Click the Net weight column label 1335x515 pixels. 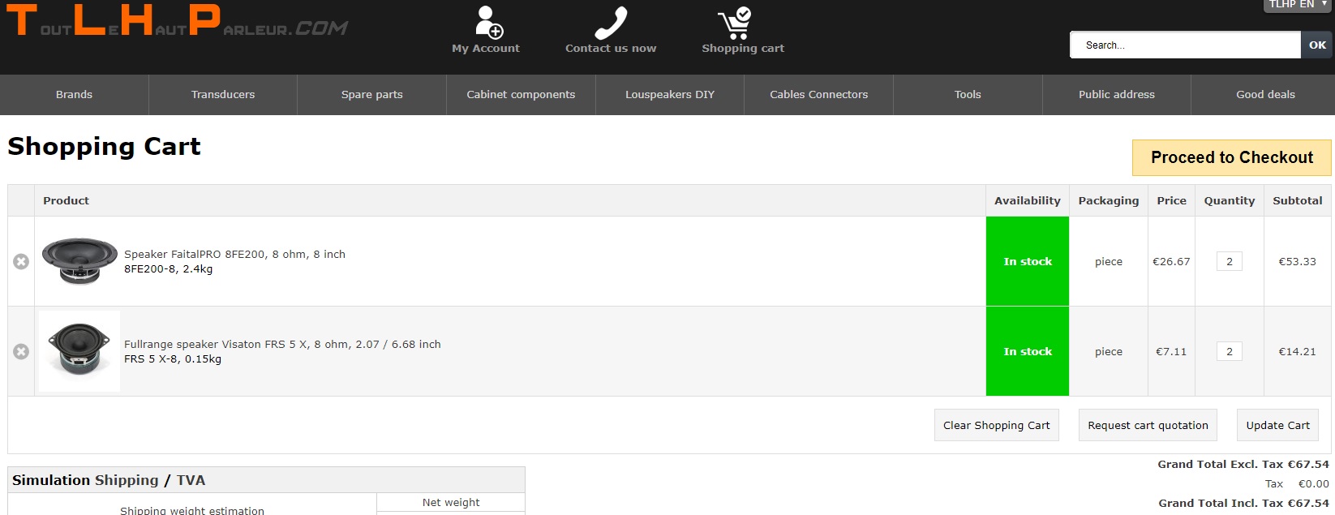(451, 502)
